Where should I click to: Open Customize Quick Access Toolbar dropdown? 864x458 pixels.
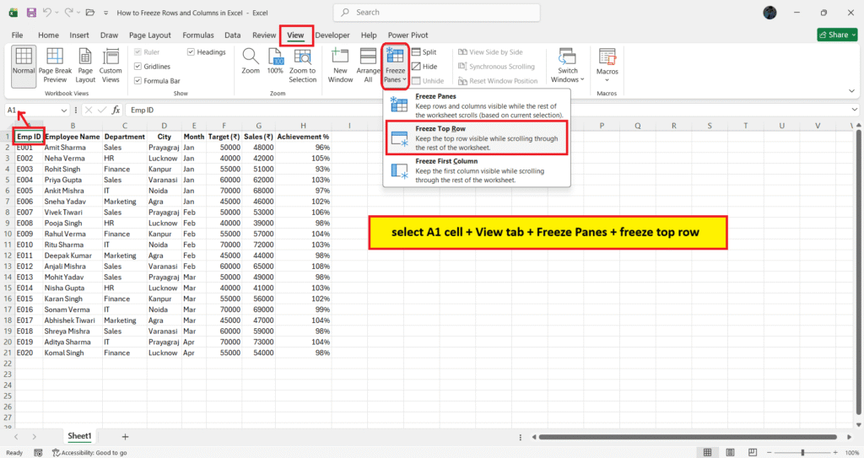pos(105,13)
